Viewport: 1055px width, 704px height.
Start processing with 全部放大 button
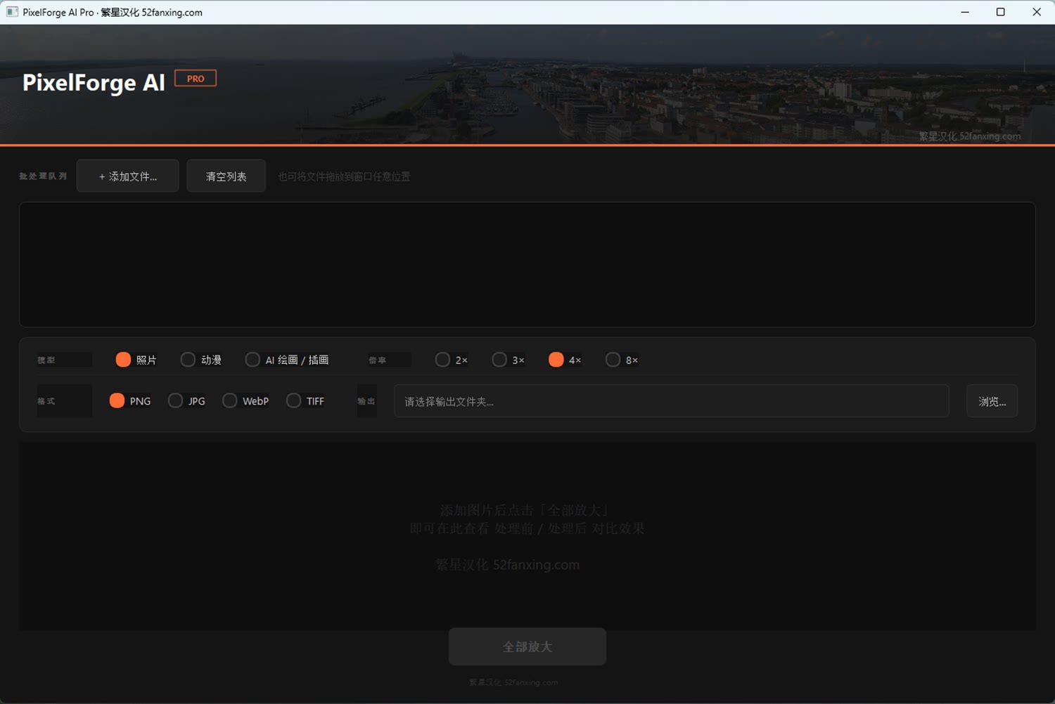tap(527, 646)
